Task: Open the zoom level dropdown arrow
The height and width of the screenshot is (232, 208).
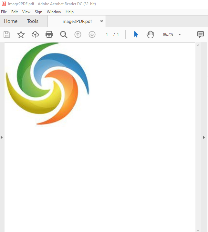Action: coord(180,34)
